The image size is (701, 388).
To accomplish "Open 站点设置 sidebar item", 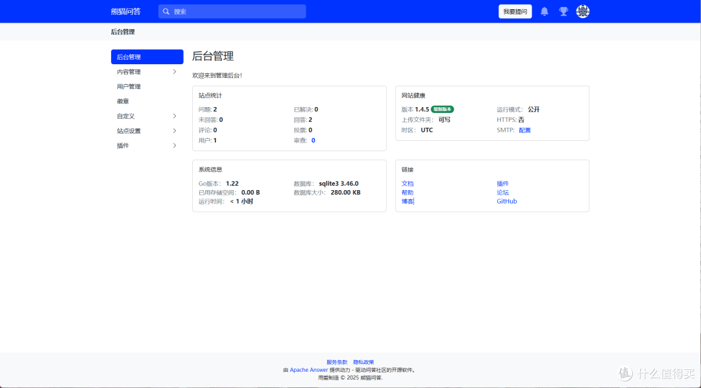I will [147, 130].
